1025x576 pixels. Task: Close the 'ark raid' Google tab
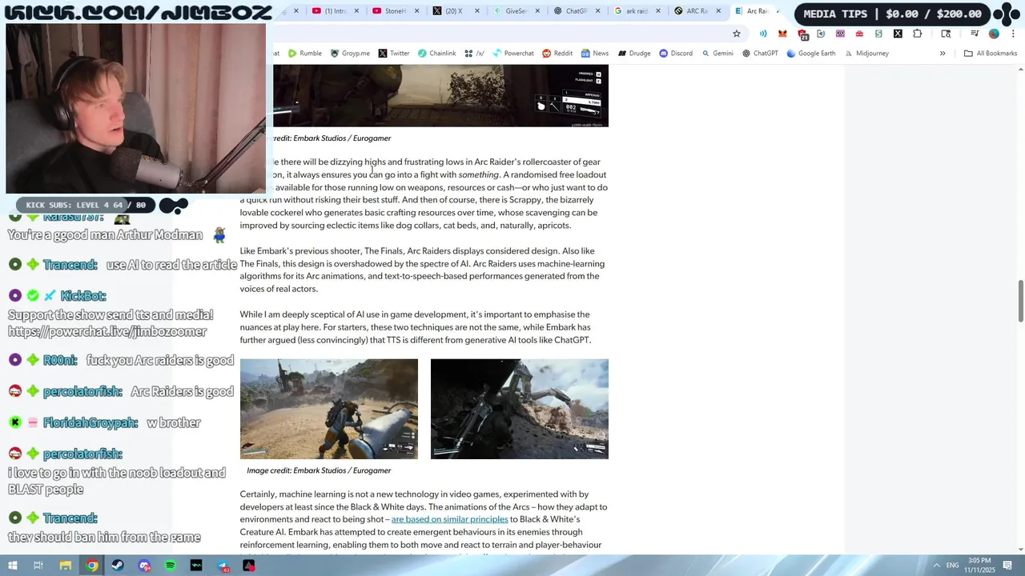tap(657, 11)
